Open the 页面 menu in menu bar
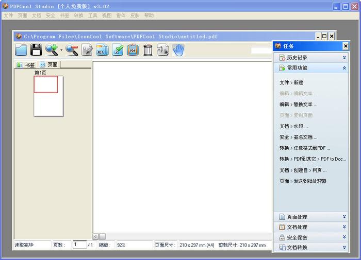 pyautogui.click(x=23, y=15)
